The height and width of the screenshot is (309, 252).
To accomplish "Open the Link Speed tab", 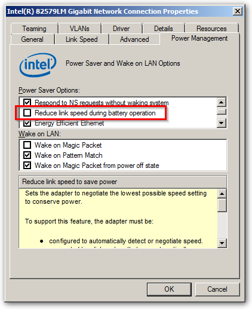I will (82, 39).
